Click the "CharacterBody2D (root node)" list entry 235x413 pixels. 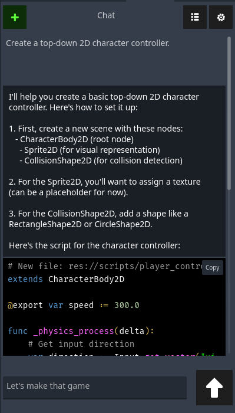tap(77, 139)
